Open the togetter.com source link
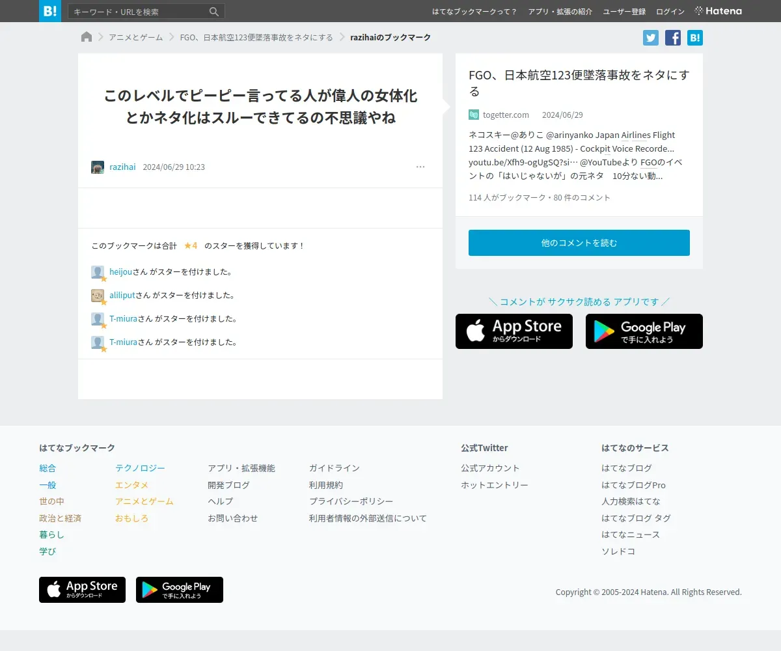This screenshot has width=781, height=651. pyautogui.click(x=506, y=115)
